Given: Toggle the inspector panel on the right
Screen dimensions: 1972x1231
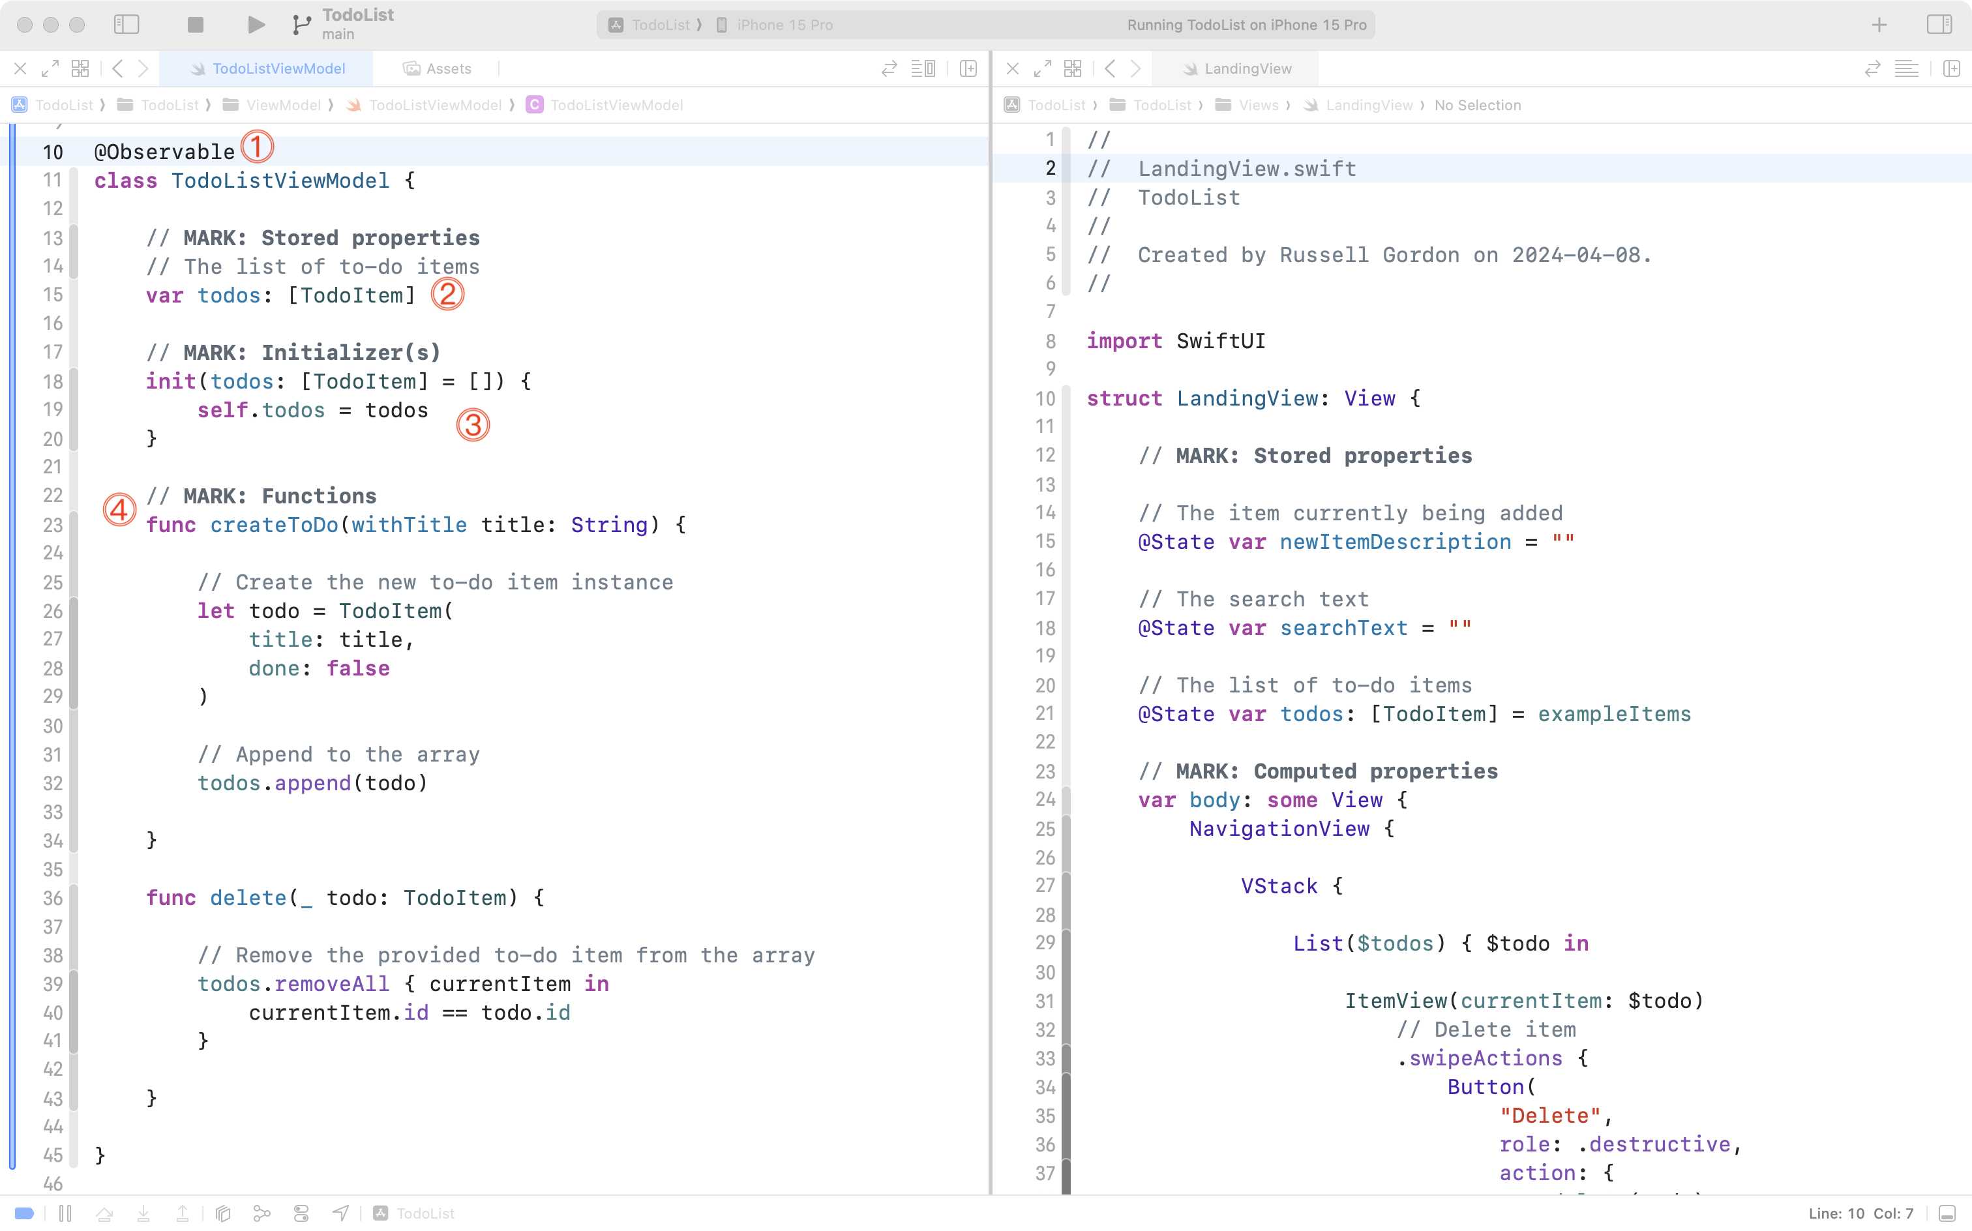Looking at the screenshot, I should (x=1939, y=24).
